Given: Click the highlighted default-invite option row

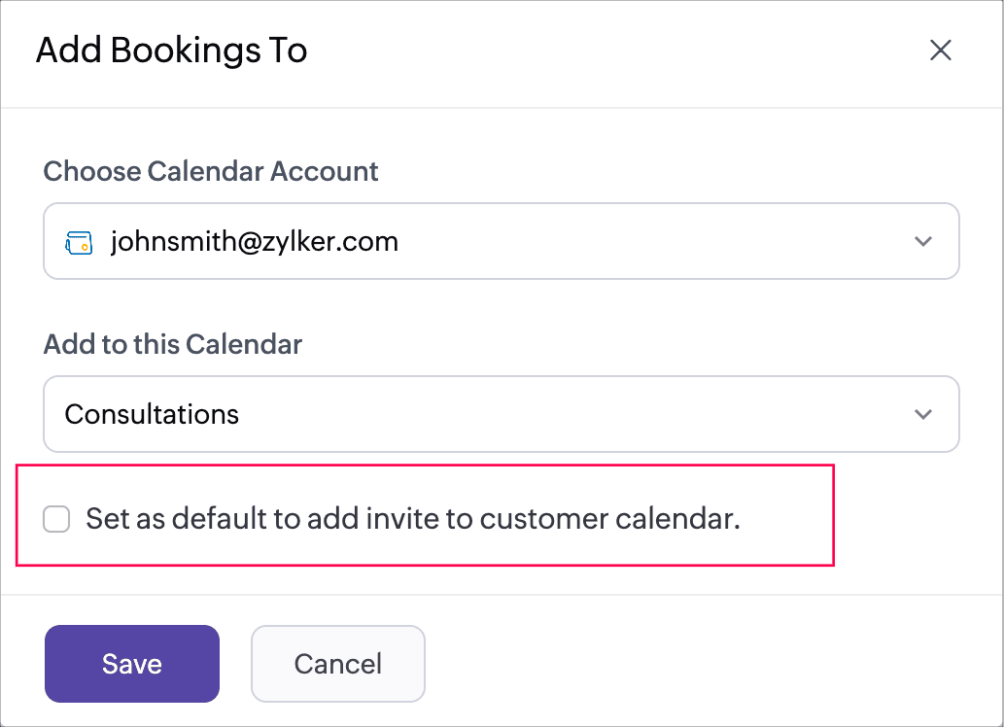Looking at the screenshot, I should pos(425,516).
